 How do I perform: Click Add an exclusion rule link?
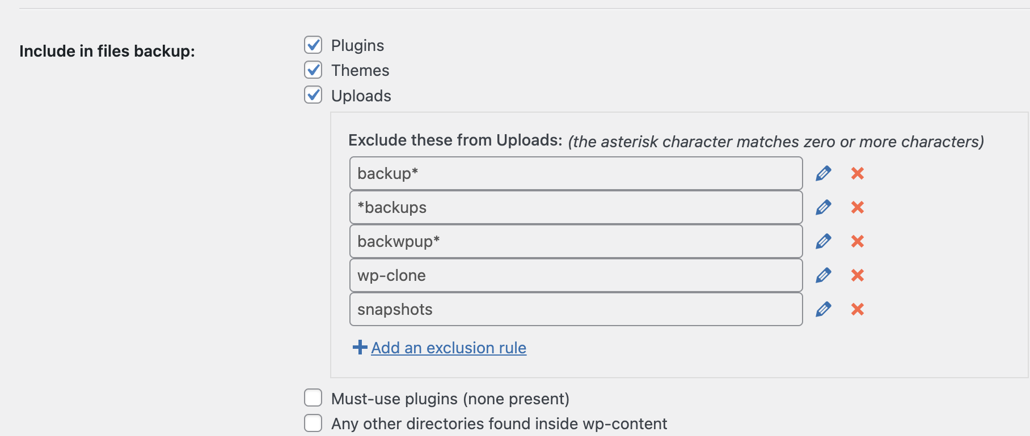(449, 348)
